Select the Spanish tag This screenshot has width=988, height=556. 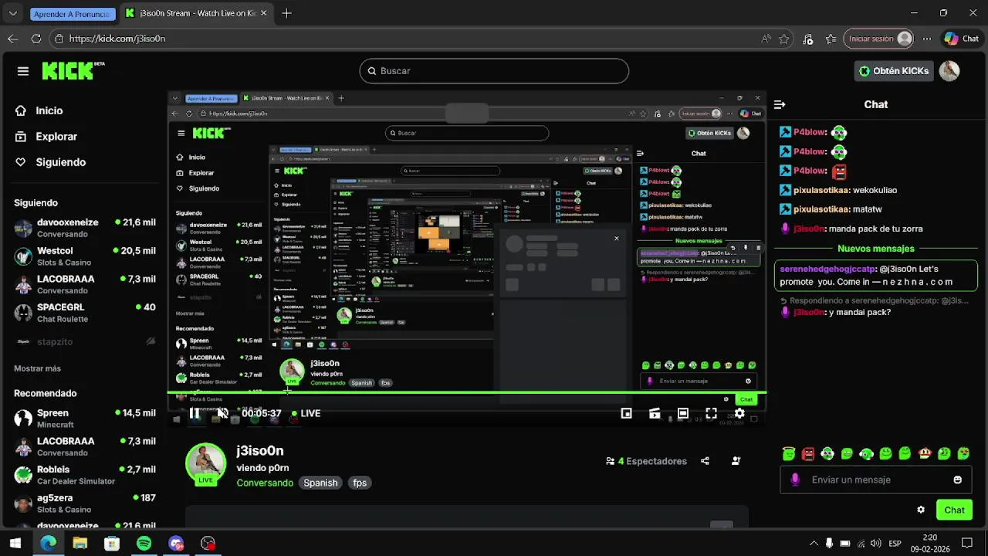320,483
